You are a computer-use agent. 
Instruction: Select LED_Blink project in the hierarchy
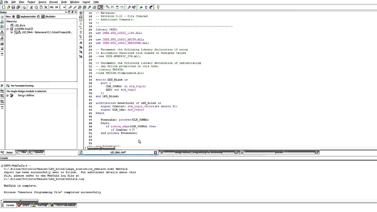pyautogui.click(x=20, y=25)
